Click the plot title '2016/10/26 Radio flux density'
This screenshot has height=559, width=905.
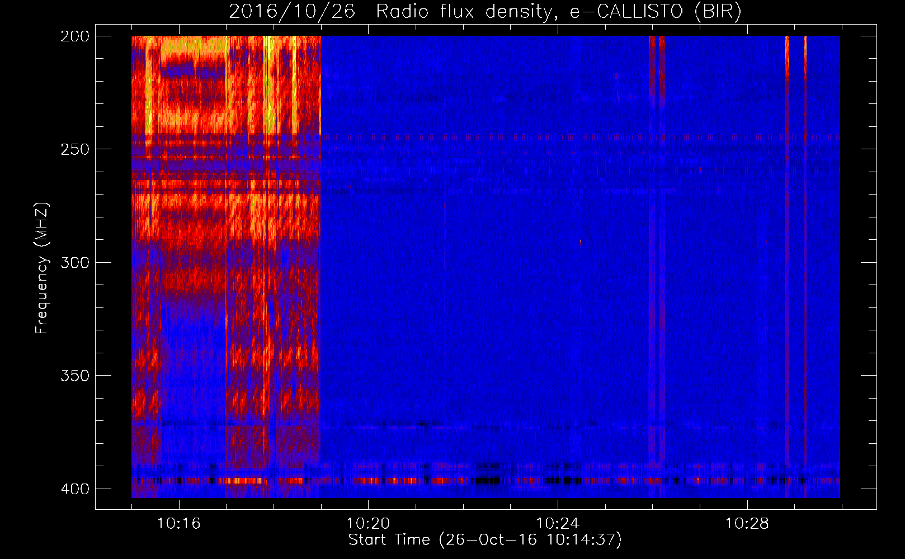click(485, 12)
